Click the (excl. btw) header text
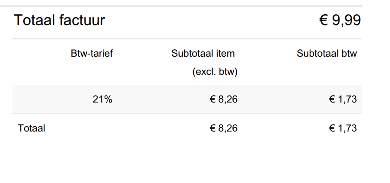This screenshot has height=183, width=390. [215, 72]
